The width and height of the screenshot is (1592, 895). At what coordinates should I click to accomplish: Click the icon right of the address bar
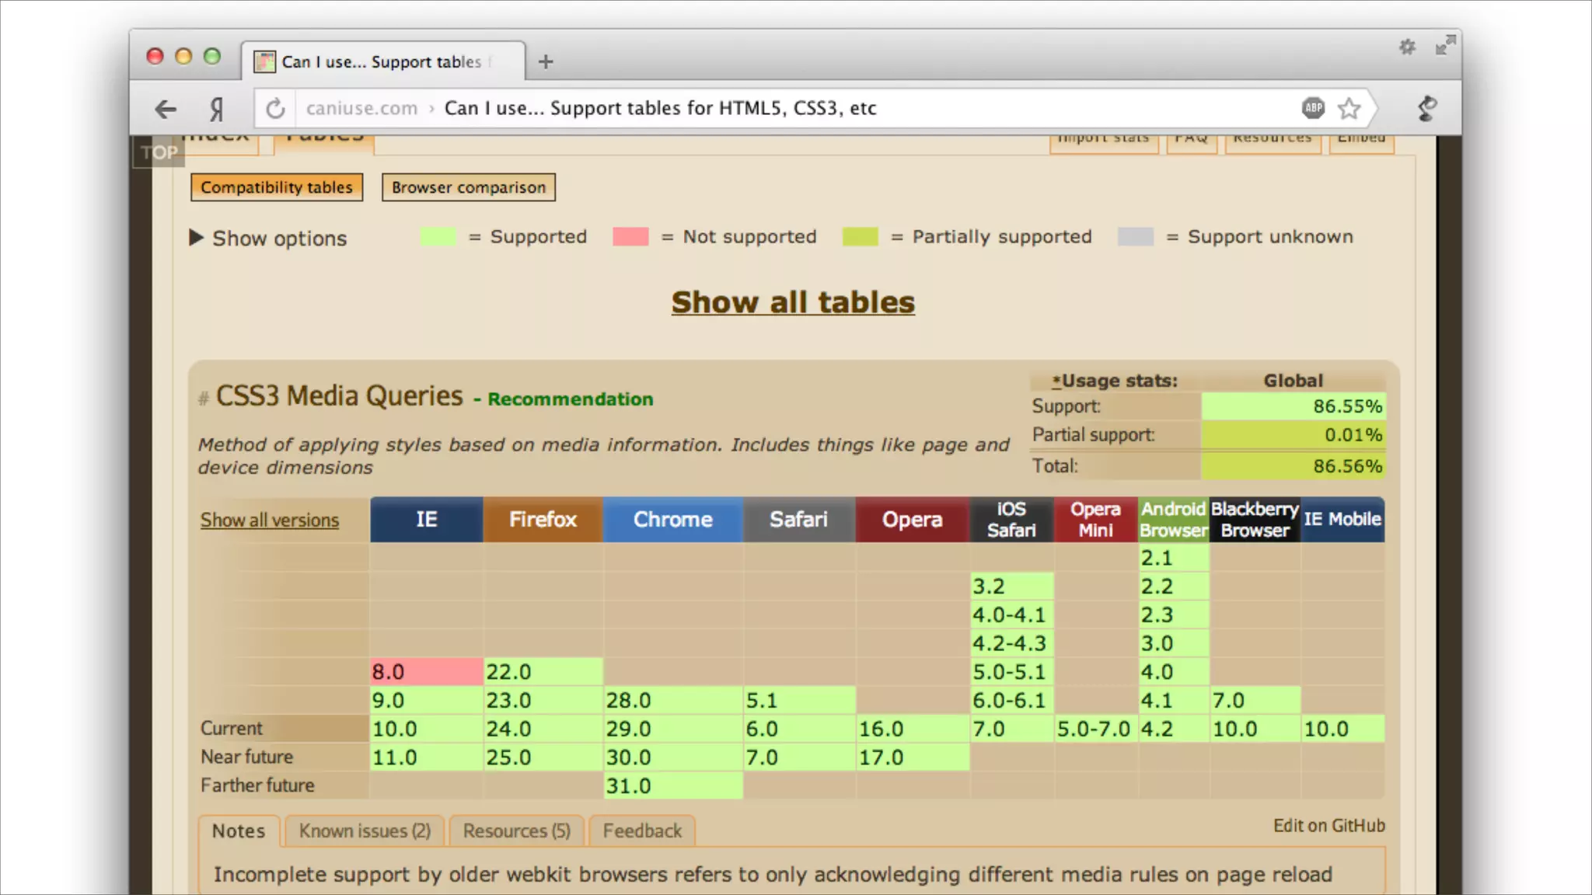tap(1427, 108)
